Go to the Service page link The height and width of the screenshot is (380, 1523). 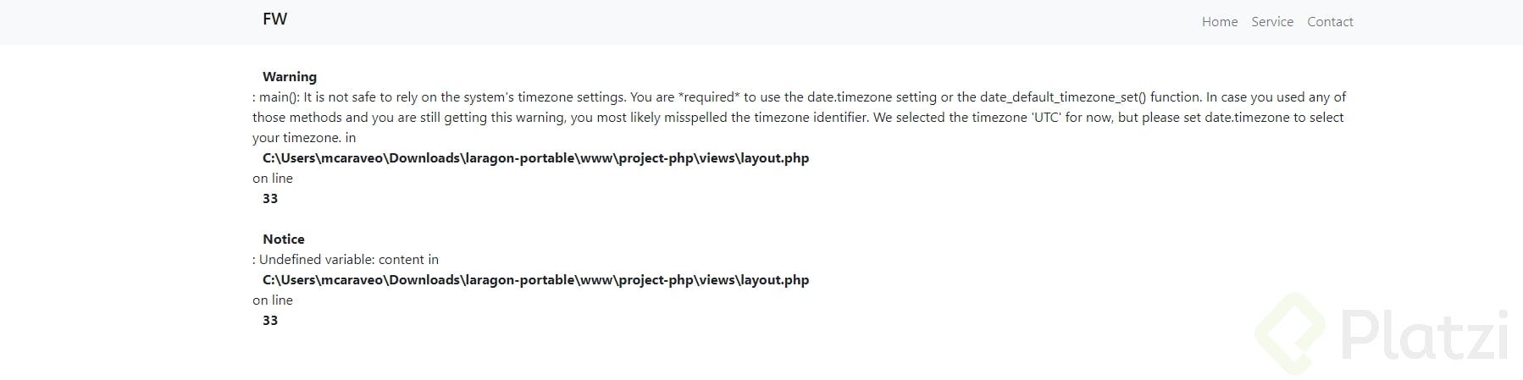click(1271, 22)
